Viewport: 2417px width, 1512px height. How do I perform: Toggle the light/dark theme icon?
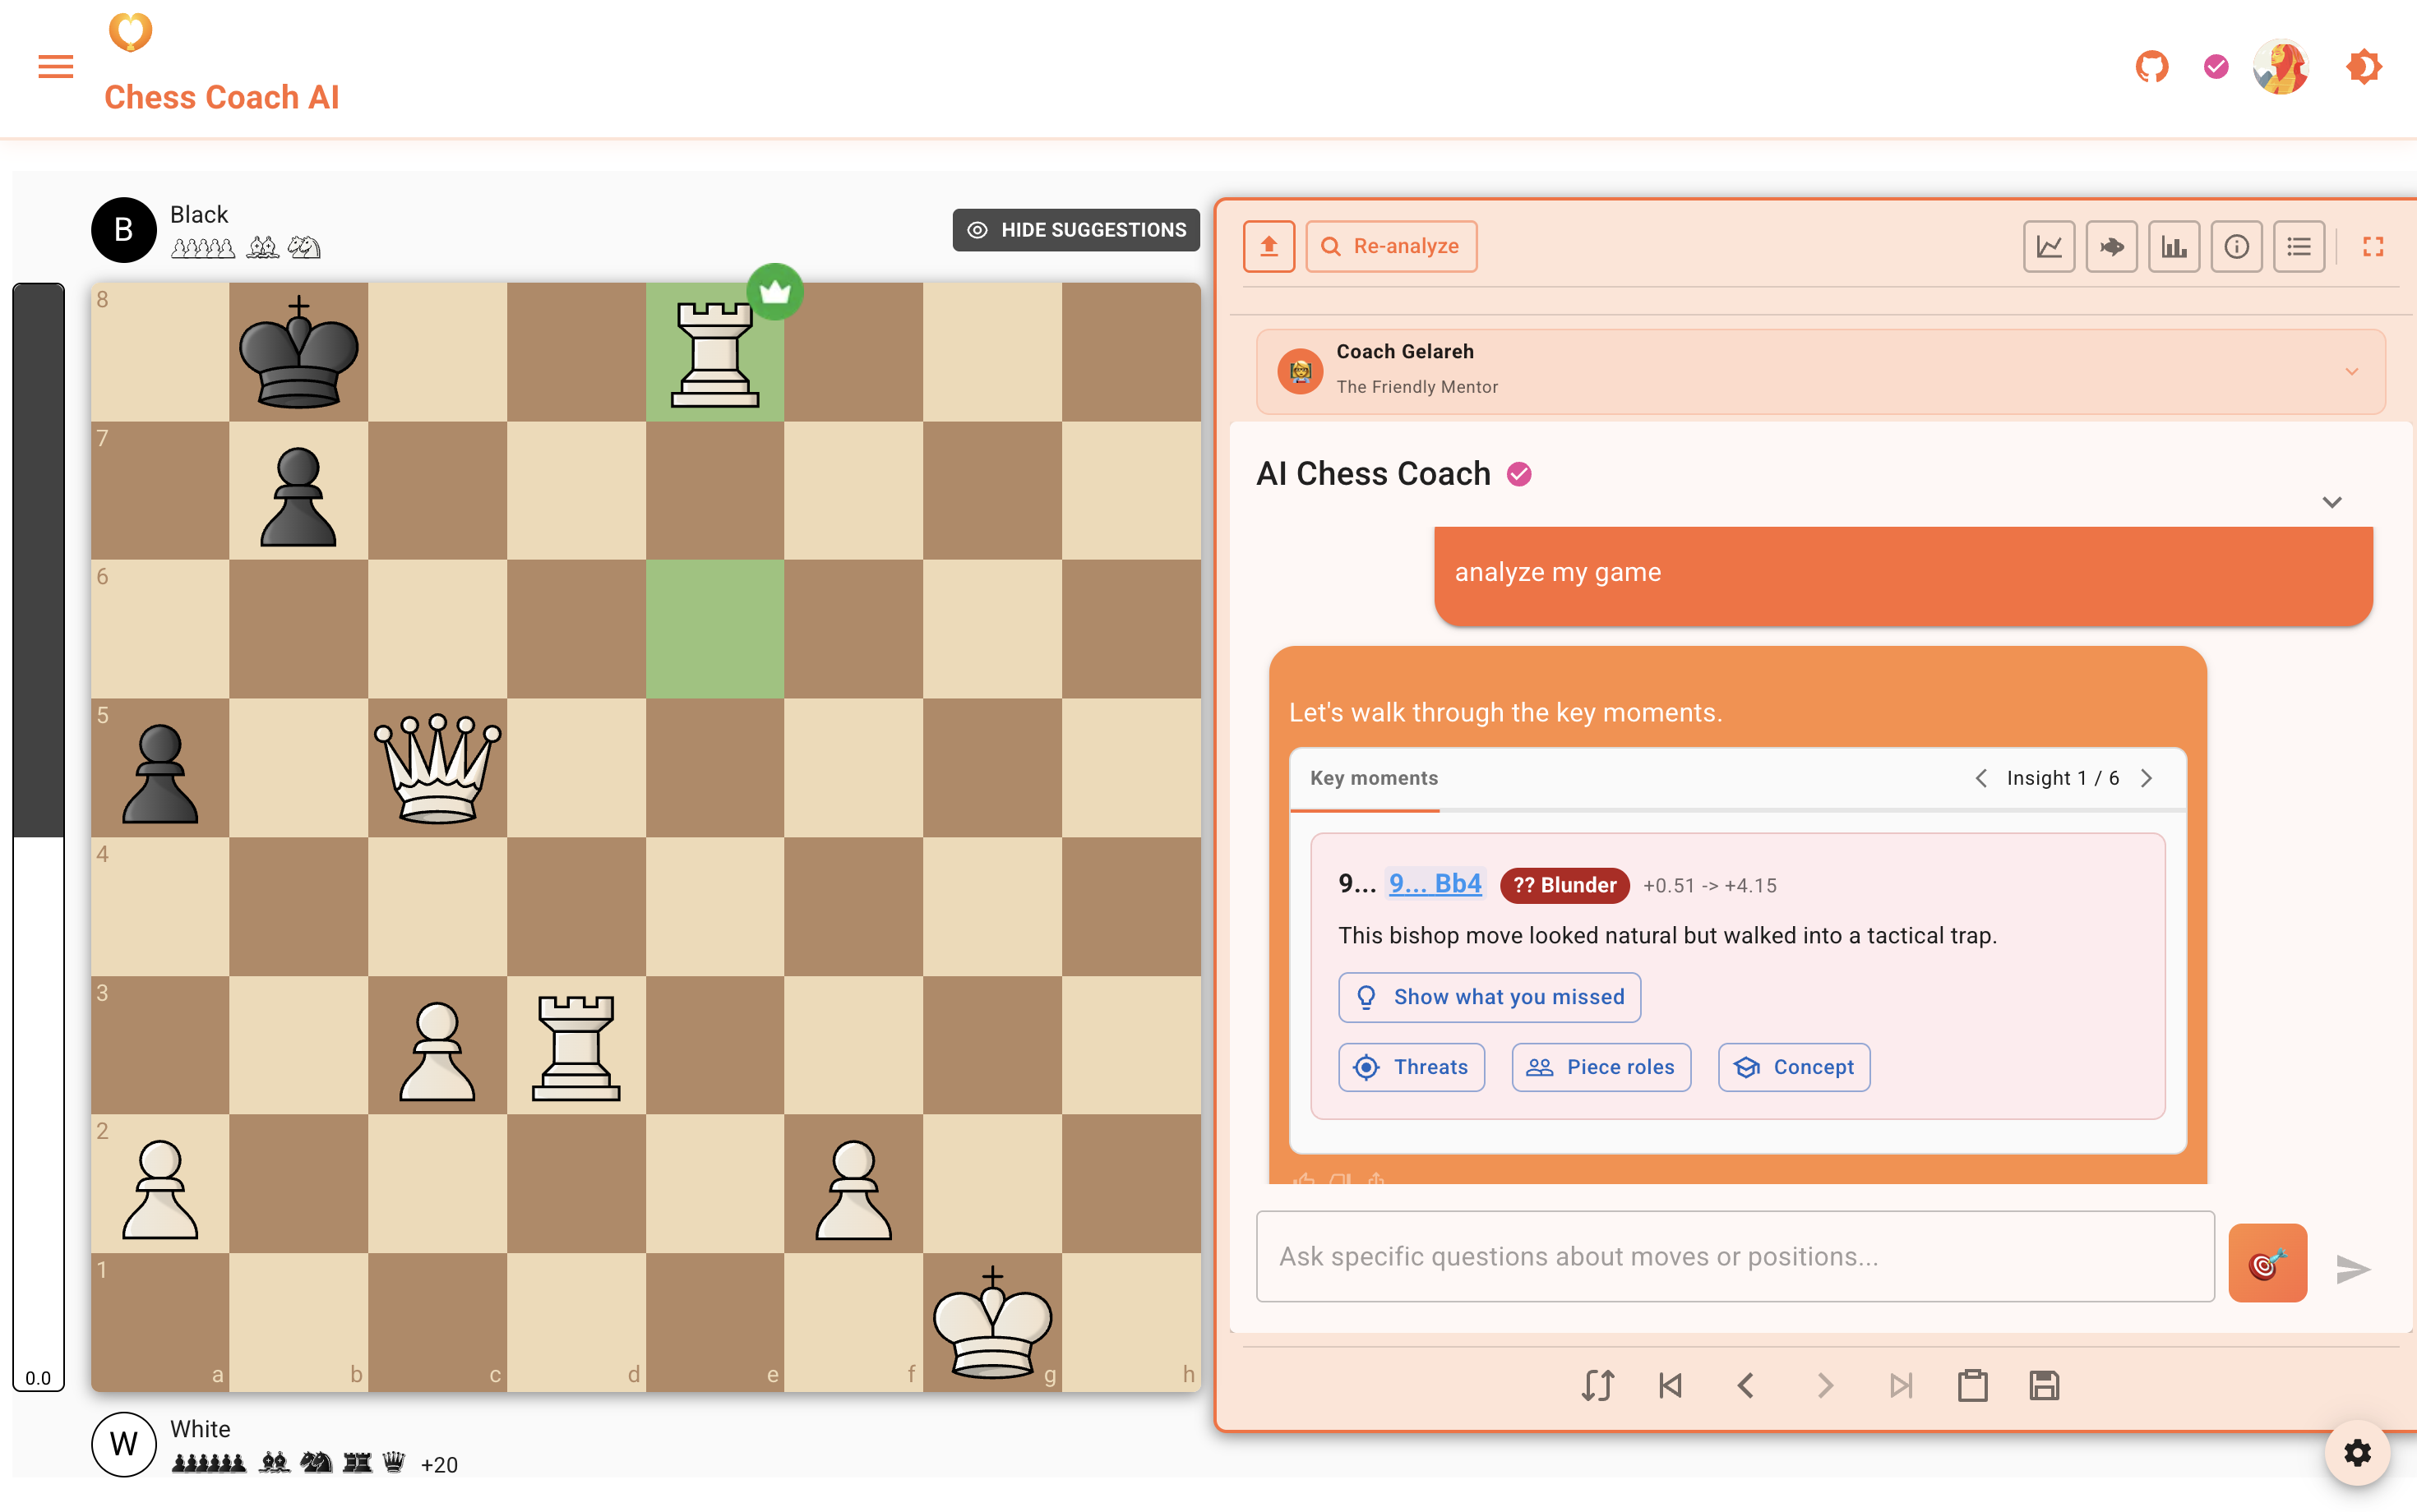2364,67
